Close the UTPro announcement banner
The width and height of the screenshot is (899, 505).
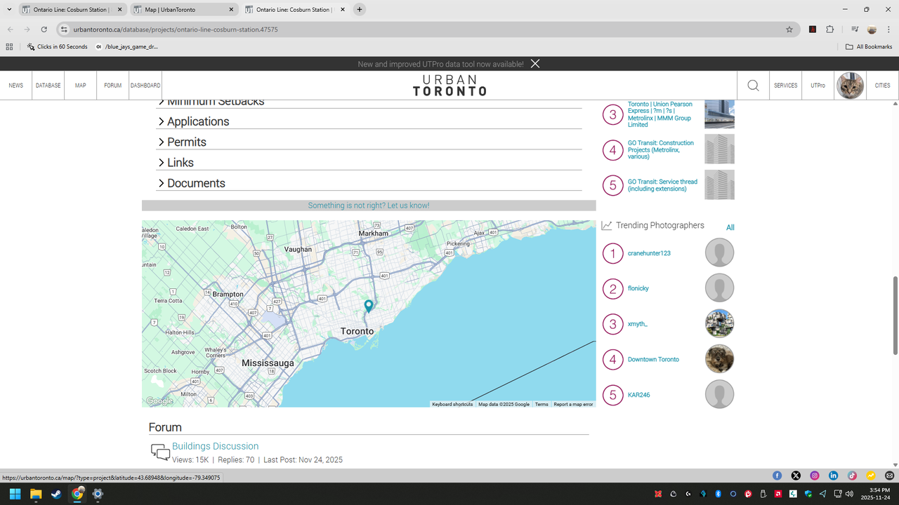point(535,64)
